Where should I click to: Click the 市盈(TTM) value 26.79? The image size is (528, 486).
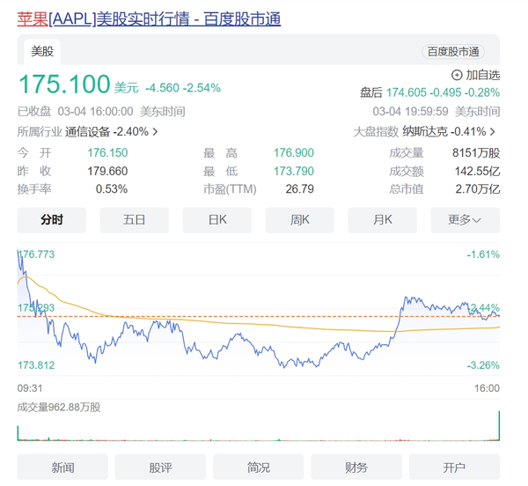click(x=300, y=189)
